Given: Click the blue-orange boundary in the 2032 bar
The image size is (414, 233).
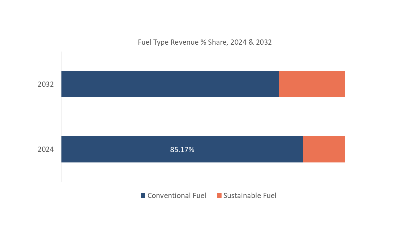Looking at the screenshot, I should (x=279, y=84).
